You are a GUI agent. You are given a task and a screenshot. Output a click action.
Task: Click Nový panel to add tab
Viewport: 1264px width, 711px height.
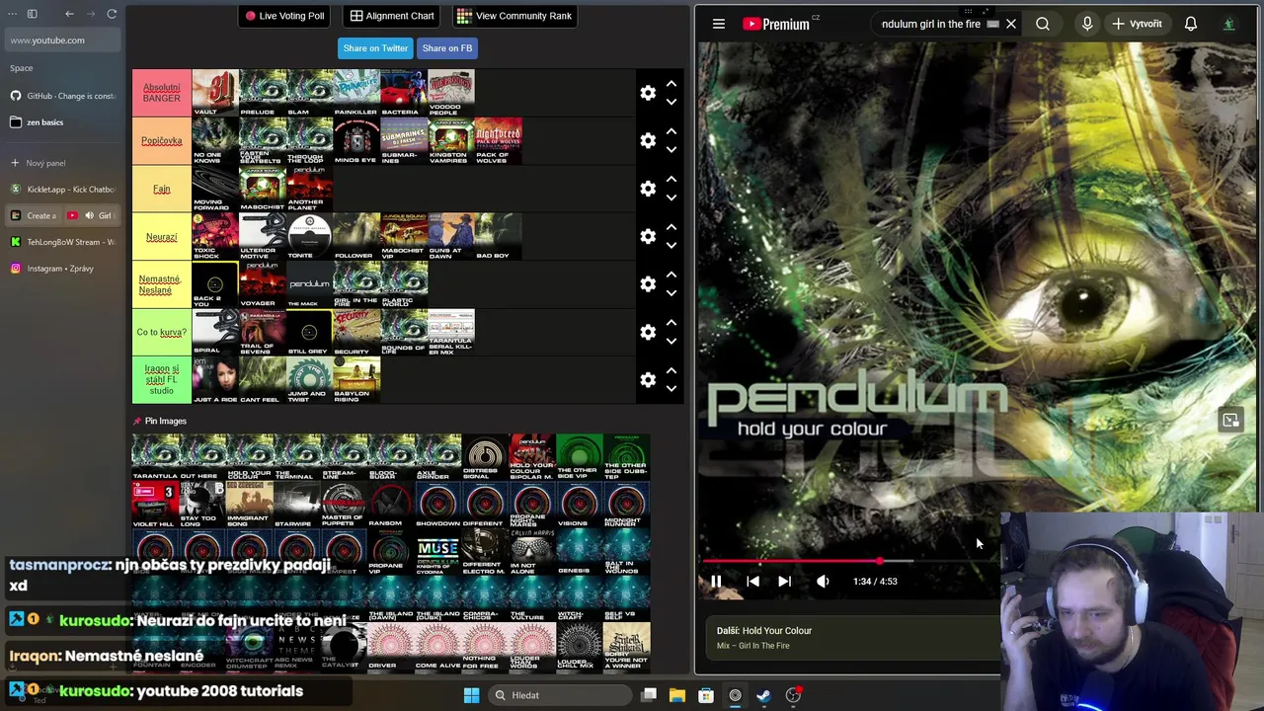(62, 163)
